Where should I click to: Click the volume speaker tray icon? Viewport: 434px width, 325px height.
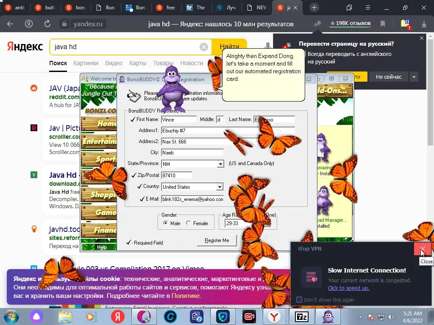(x=391, y=317)
